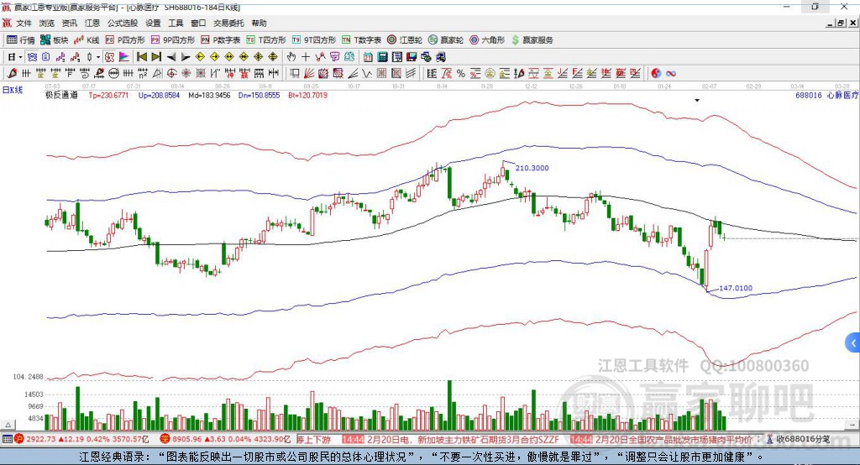Select the parallel lines drawing tool
Viewport: 860px width, 465px height.
pos(410,73)
